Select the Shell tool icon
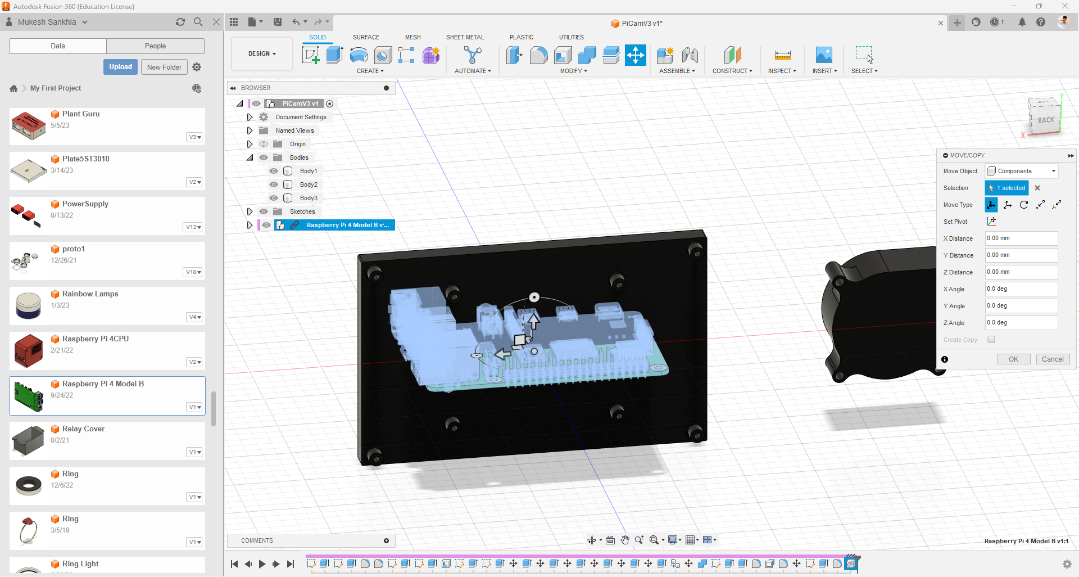The width and height of the screenshot is (1079, 577). pos(563,55)
